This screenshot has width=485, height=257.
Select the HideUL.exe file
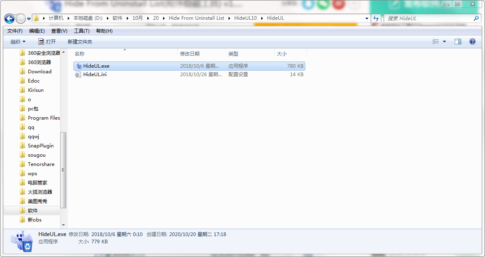click(189, 66)
